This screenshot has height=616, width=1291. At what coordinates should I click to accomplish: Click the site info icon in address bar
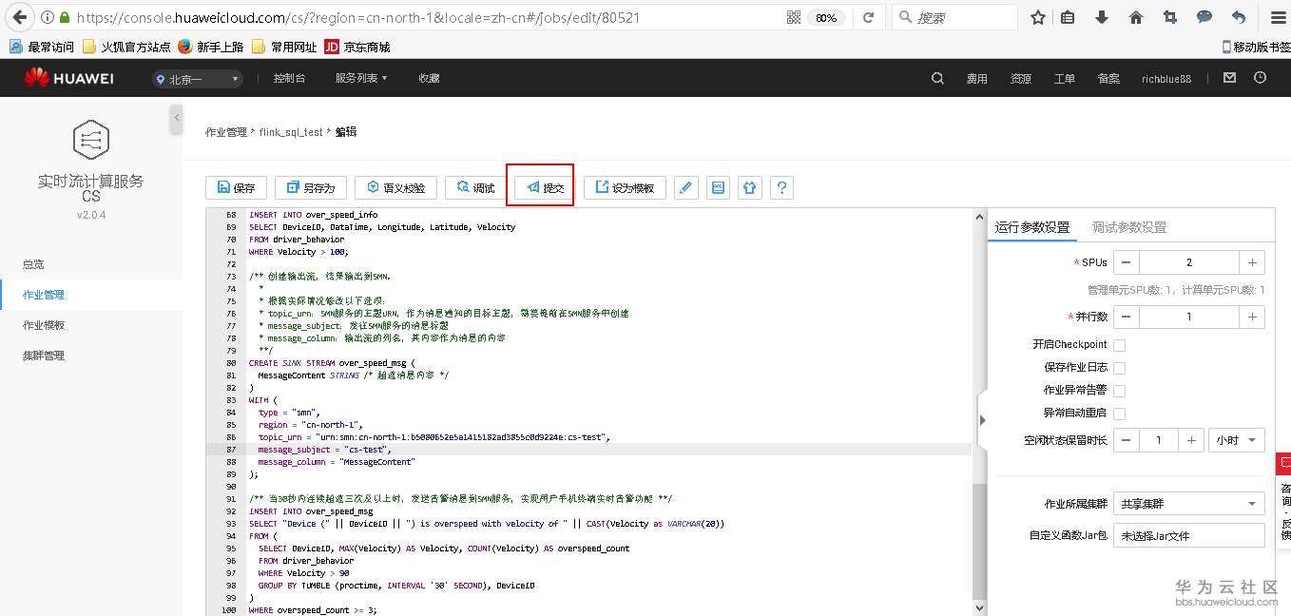point(47,17)
